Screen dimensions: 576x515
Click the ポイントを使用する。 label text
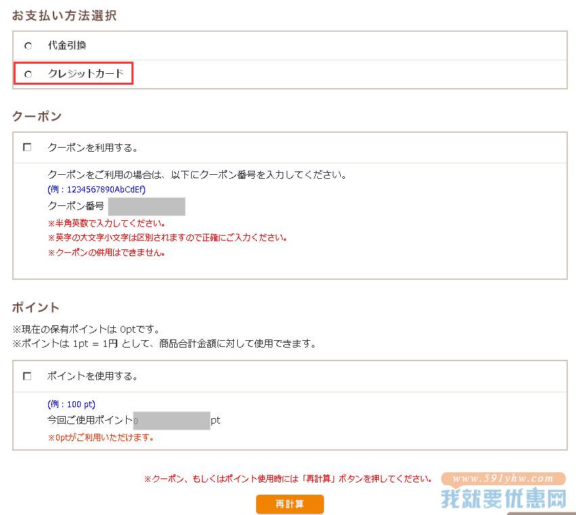pos(93,376)
